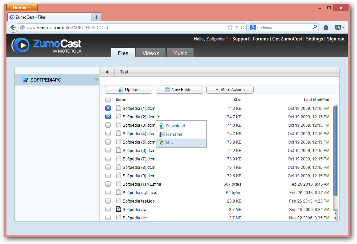Click file icon of Softpedia.dcr
Viewport: 357px width, 244px height.
119,217
